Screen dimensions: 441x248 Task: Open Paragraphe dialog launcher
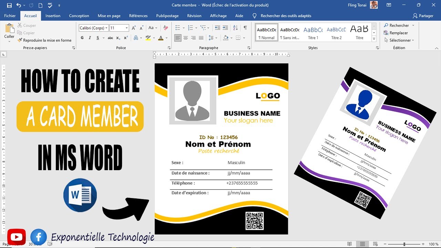[x=249, y=48]
